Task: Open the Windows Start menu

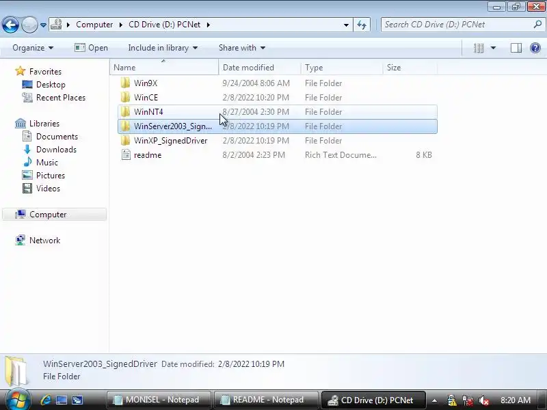Action: coord(18,400)
